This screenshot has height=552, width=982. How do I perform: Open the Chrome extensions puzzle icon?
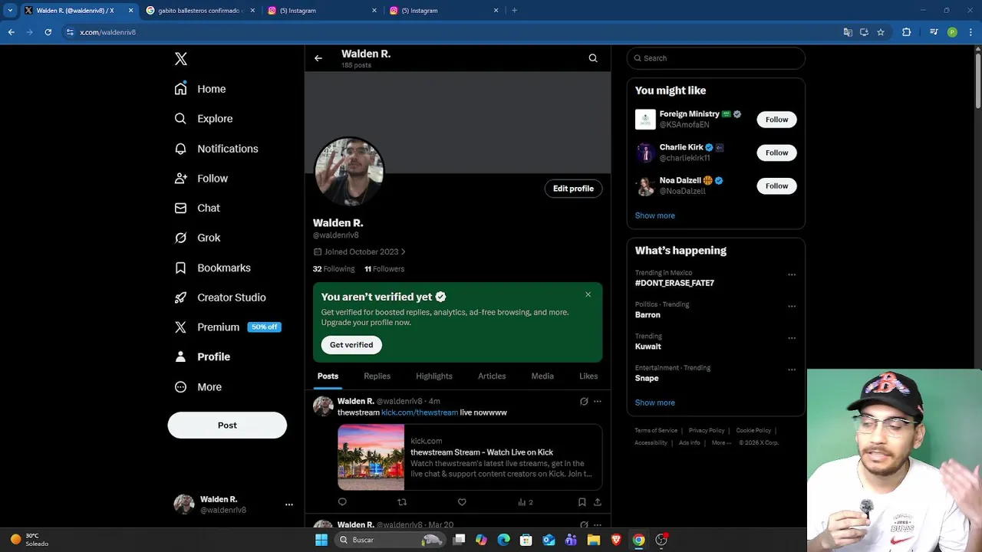pyautogui.click(x=907, y=32)
